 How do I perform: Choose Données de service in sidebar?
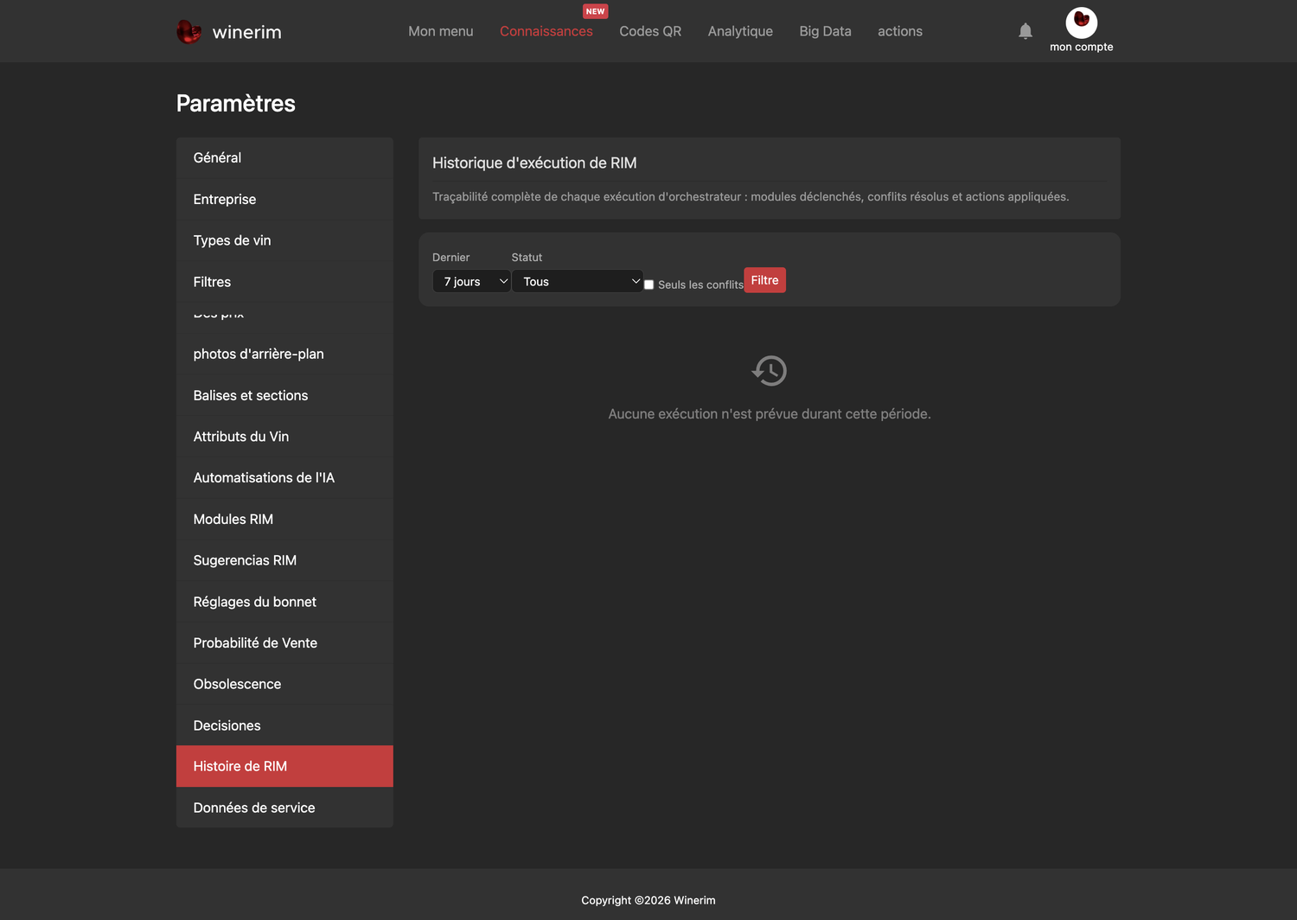(x=284, y=808)
